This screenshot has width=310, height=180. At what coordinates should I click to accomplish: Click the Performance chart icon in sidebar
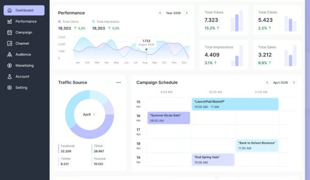coord(10,21)
